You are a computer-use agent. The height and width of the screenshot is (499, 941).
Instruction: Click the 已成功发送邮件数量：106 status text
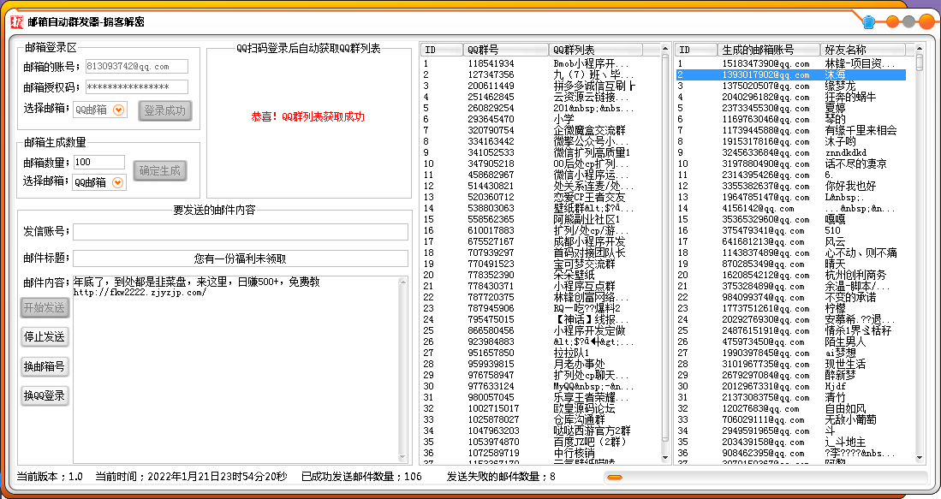pos(362,477)
